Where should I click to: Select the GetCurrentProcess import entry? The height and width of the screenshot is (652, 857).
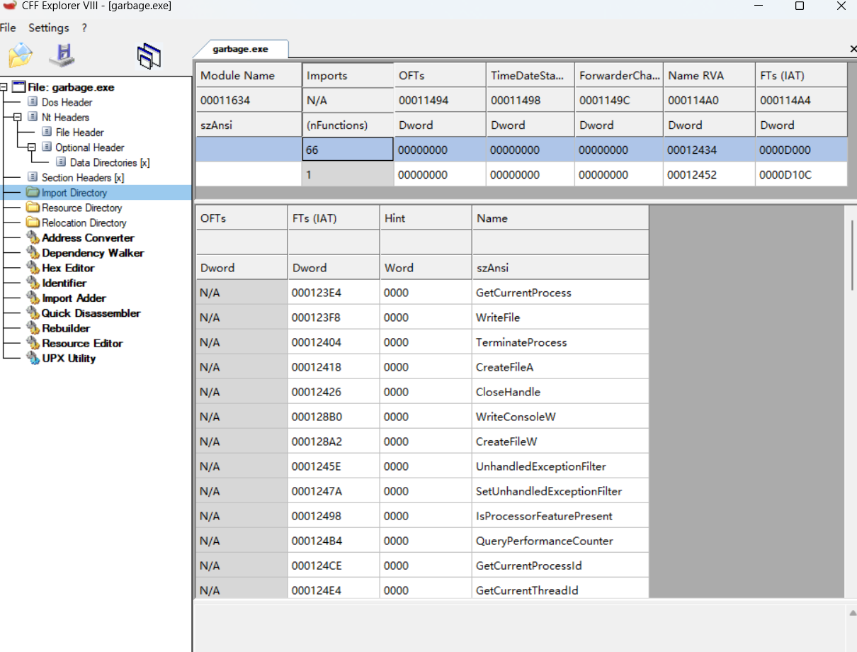(x=422, y=293)
